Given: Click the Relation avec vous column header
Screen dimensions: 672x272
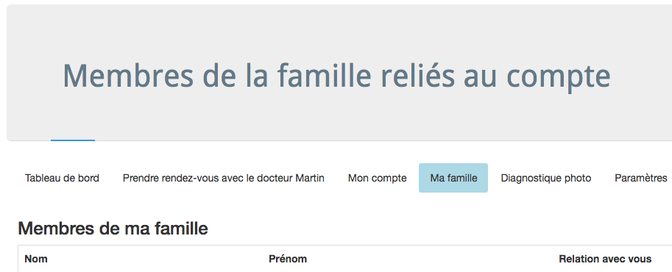Looking at the screenshot, I should 605,259.
